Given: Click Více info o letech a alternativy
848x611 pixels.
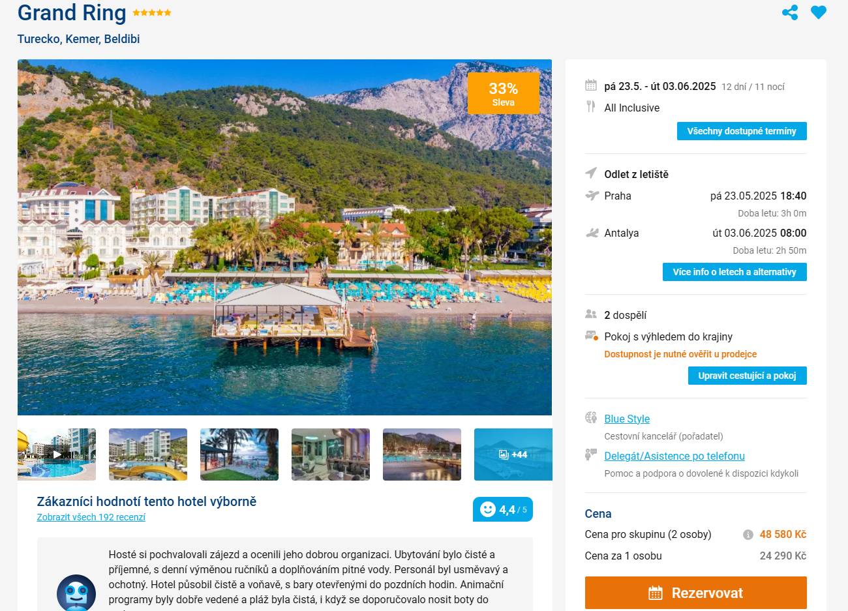Looking at the screenshot, I should click(734, 272).
